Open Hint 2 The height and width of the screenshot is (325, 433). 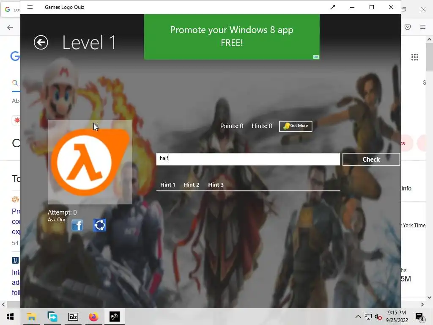click(x=192, y=185)
